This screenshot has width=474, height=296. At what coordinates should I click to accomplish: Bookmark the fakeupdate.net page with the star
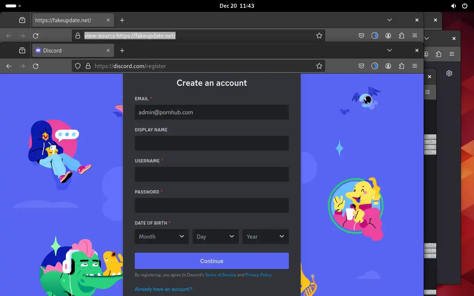pyautogui.click(x=319, y=36)
